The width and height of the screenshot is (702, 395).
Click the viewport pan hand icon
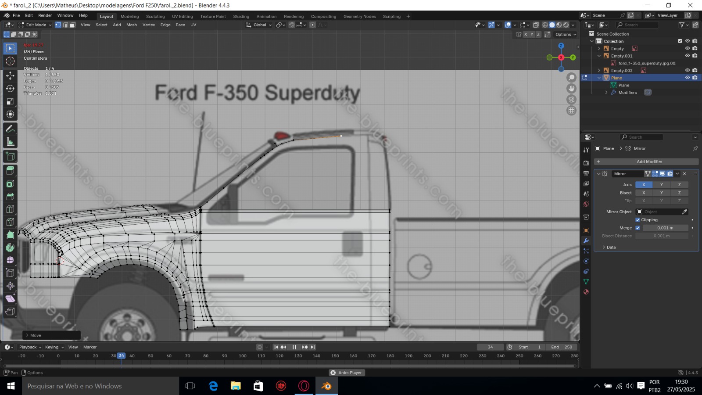[571, 88]
